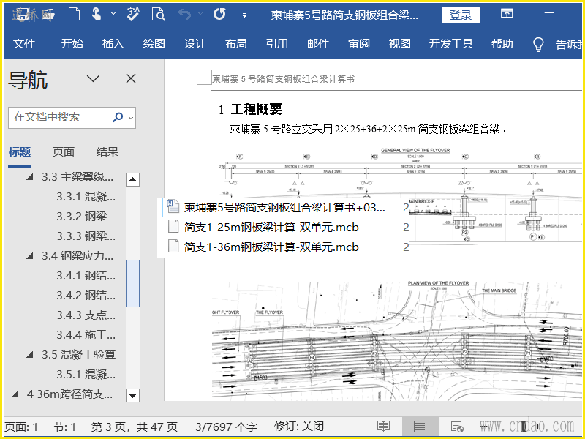
Task: Select heading 3.3.3 钢梁
Action: coord(86,236)
